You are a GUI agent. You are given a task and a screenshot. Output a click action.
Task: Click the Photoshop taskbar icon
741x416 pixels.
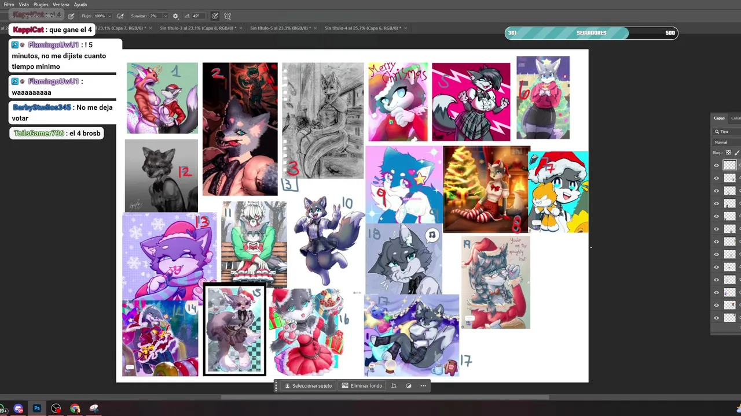point(37,408)
